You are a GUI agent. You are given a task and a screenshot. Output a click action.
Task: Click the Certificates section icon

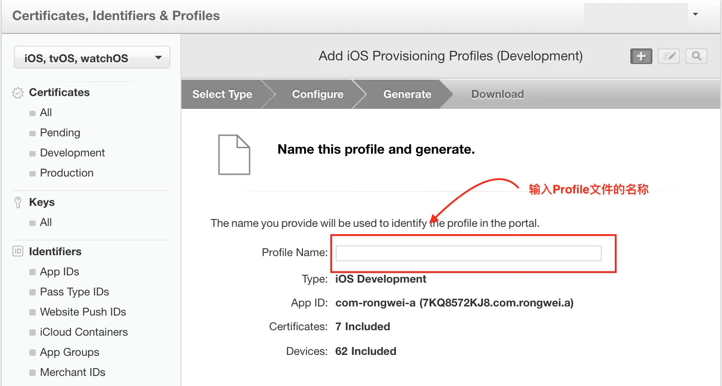point(18,93)
